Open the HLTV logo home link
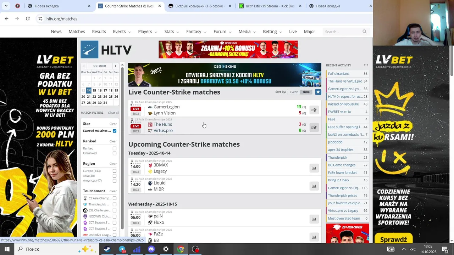The width and height of the screenshot is (454, 255). point(106,50)
